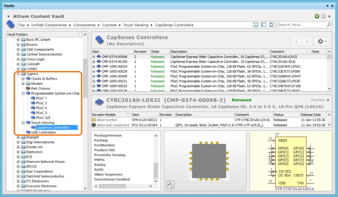Expand the Clocks & Buffers folder
Image resolution: width=338 pixels, height=197 pixels.
(x=23, y=79)
